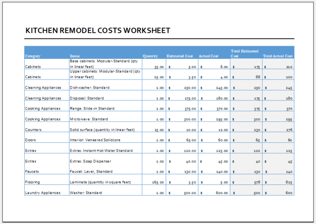
Task: Click the 300.00 estimated cost for Microwave
Action: point(182,117)
